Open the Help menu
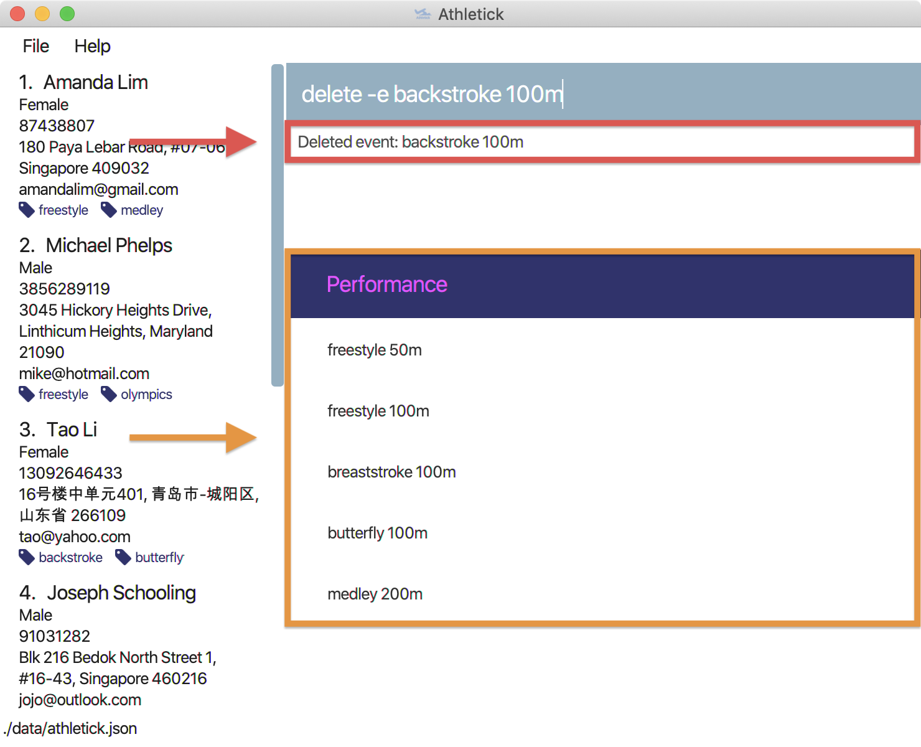 click(x=92, y=46)
